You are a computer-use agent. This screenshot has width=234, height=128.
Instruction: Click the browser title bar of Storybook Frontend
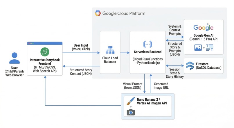tap(45, 43)
